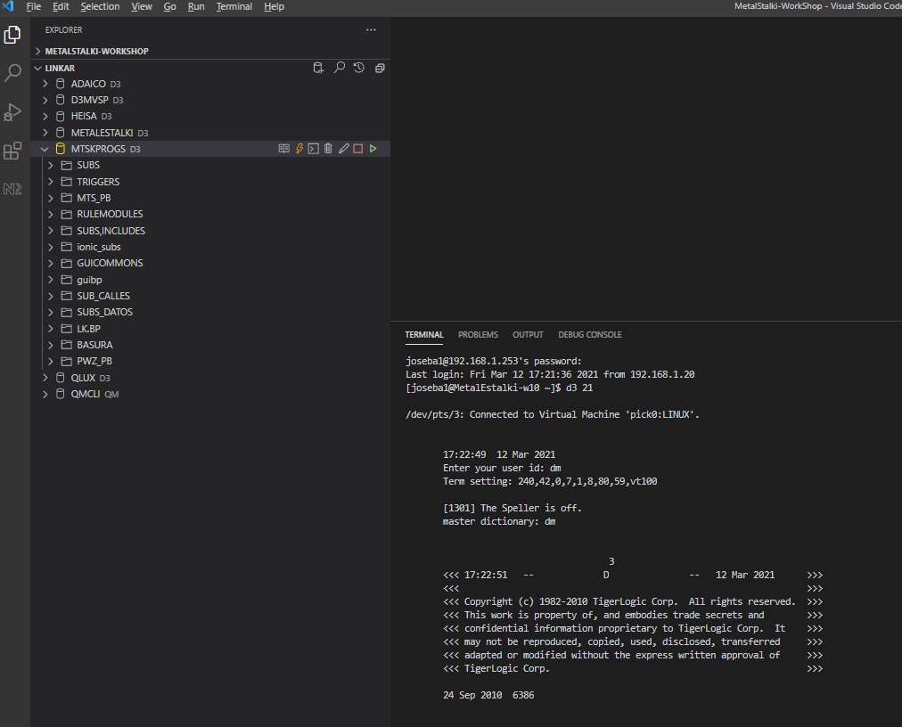Open the Help menu
The image size is (902, 727).
[x=274, y=6]
